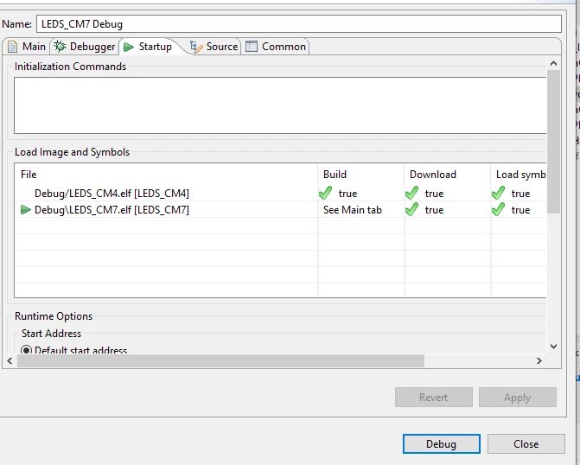Click the vertical scrollbar up arrow
The image size is (580, 465).
coord(553,63)
